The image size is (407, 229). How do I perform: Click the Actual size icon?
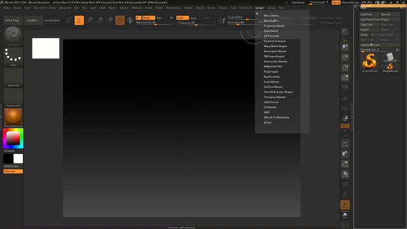[x=345, y=67]
